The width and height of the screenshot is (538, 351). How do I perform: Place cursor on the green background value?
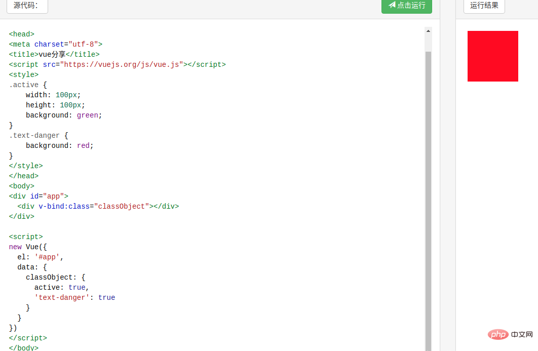coord(87,115)
